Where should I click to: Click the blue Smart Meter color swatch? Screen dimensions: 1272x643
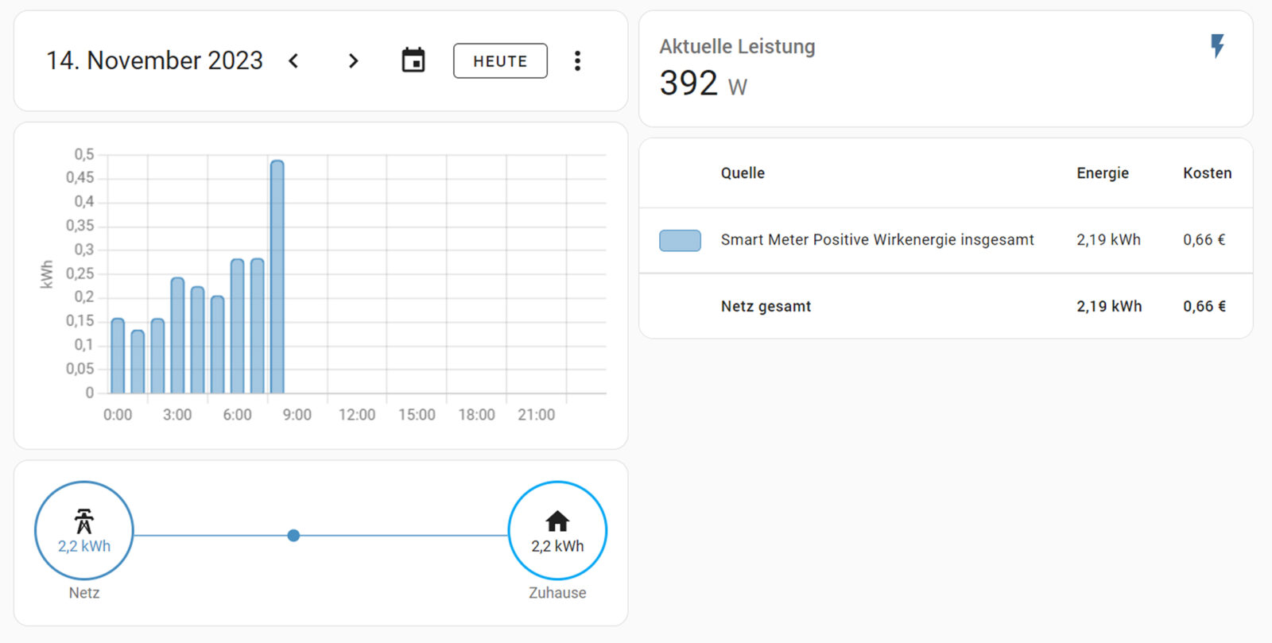click(680, 240)
